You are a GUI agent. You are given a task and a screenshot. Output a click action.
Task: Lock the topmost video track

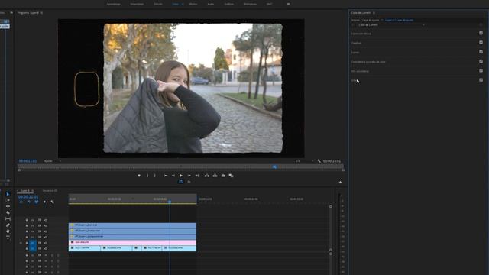27,220
